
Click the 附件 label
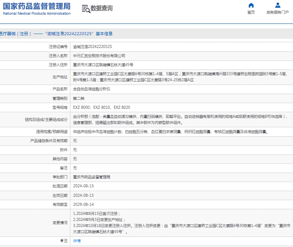[64, 150]
